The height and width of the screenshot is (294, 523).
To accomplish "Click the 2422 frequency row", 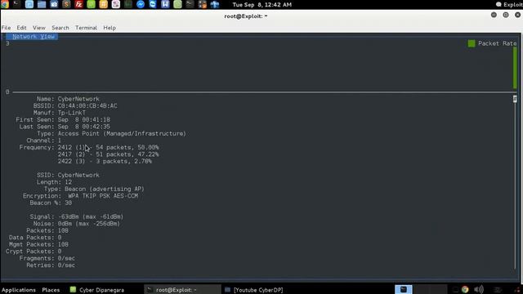I will coord(105,162).
